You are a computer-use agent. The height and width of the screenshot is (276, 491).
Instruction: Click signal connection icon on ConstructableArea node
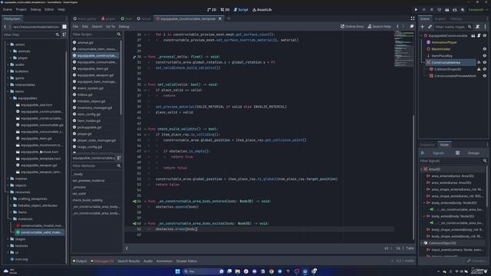pos(479,63)
